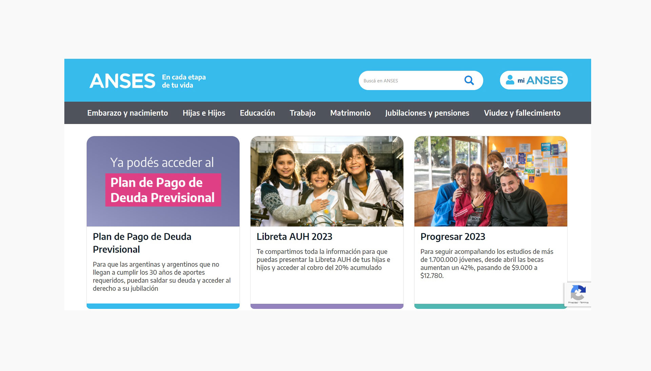Select Hijas e Hijos menu item

[204, 113]
